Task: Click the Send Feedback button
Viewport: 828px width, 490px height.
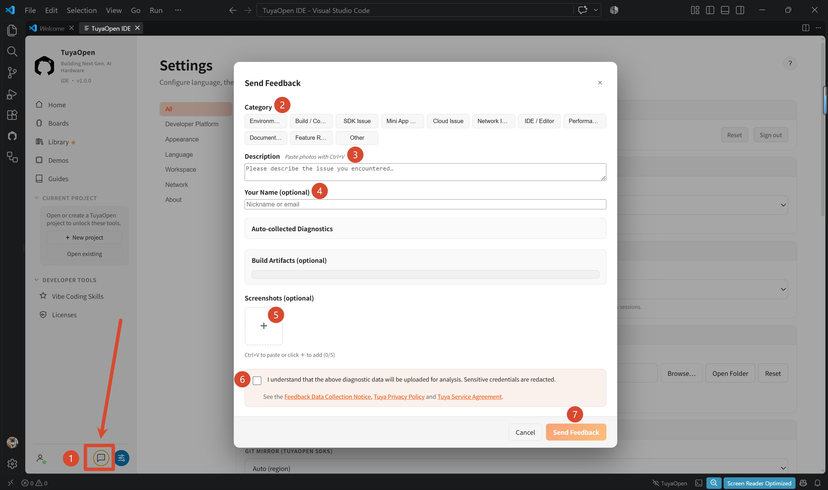Action: [576, 432]
